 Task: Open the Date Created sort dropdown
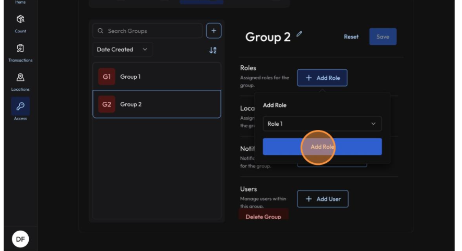123,50
